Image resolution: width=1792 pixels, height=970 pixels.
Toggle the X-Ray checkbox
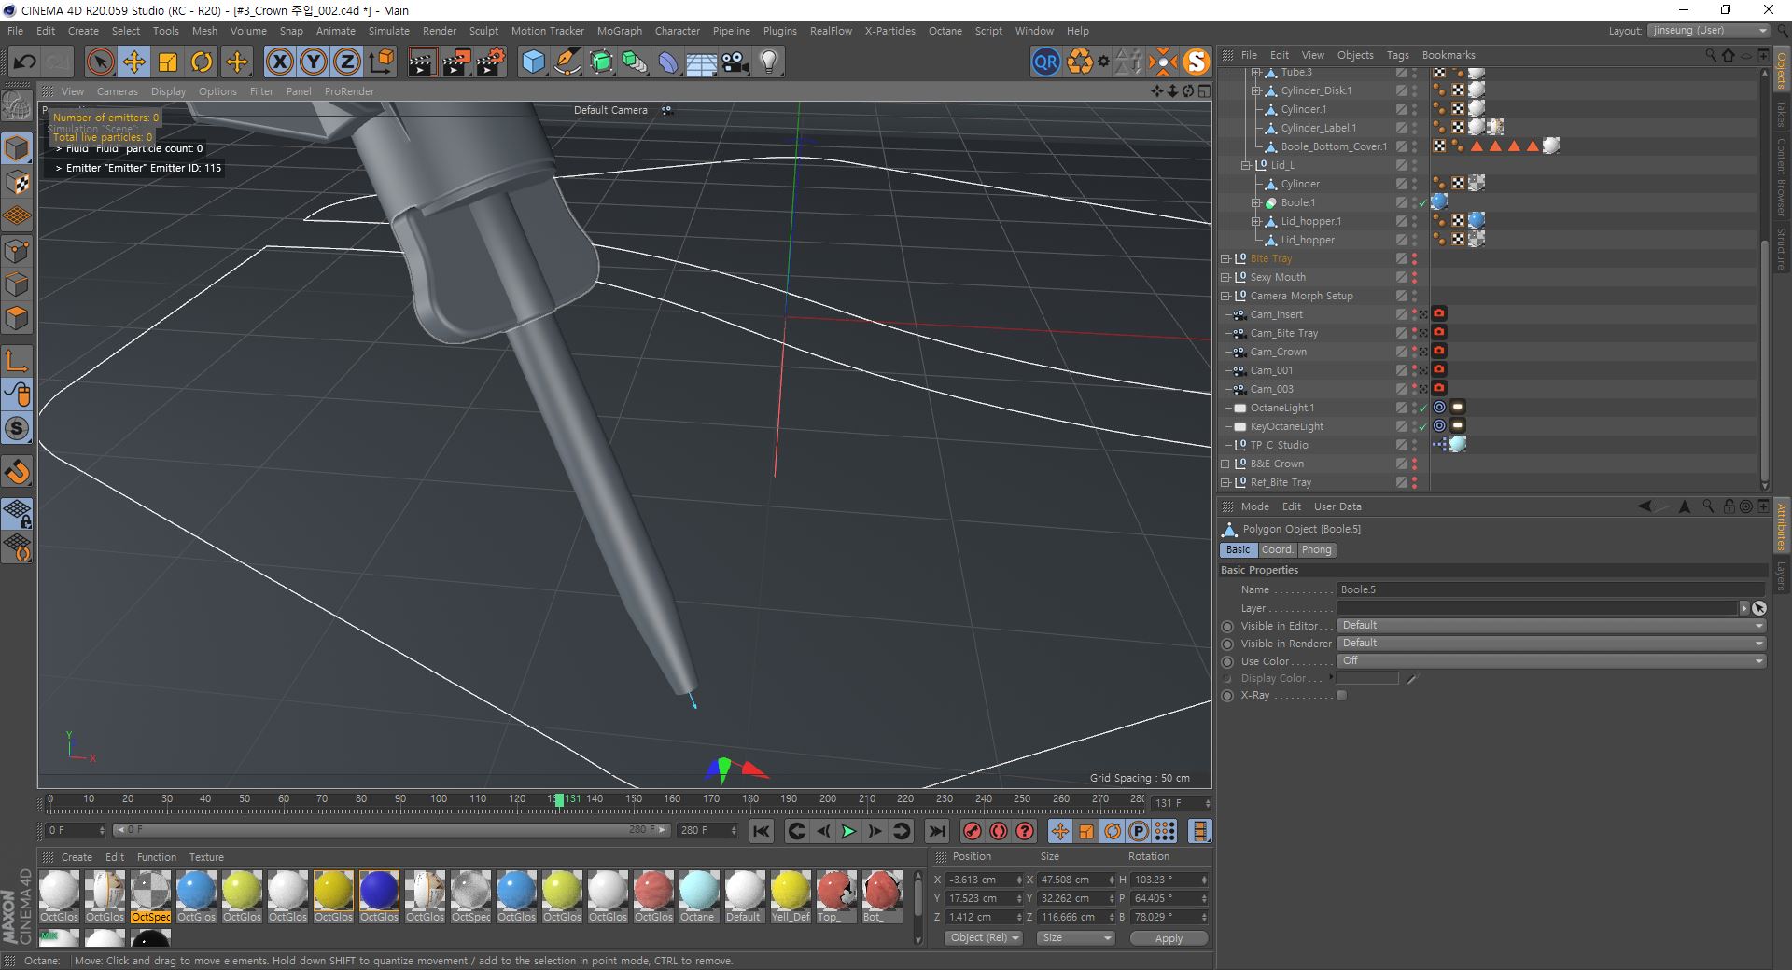[x=1341, y=696]
